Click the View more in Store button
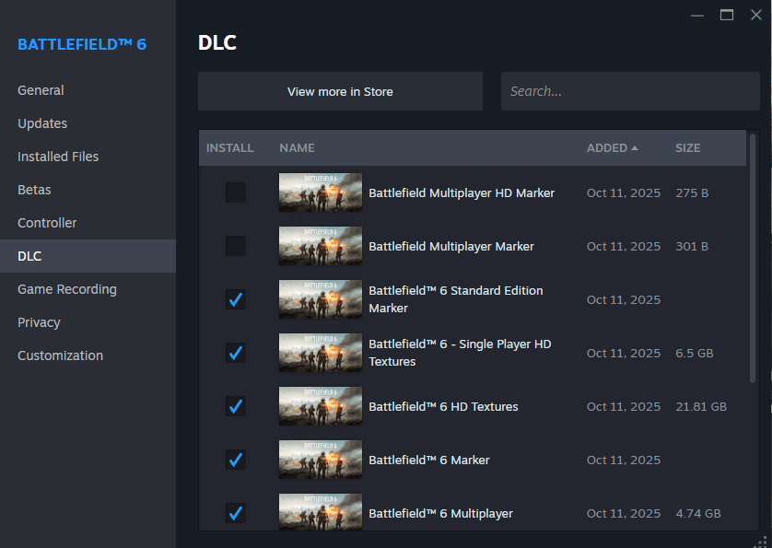This screenshot has width=772, height=548. click(339, 90)
